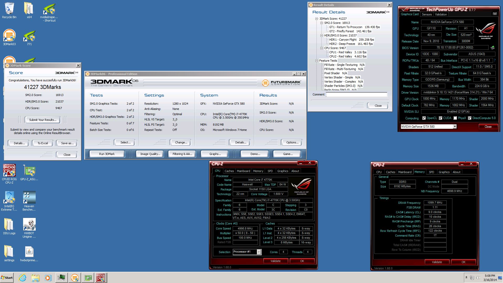Toggle the PhysX checkbox in GPU-Z
This screenshot has height=283, width=503.
455,118
